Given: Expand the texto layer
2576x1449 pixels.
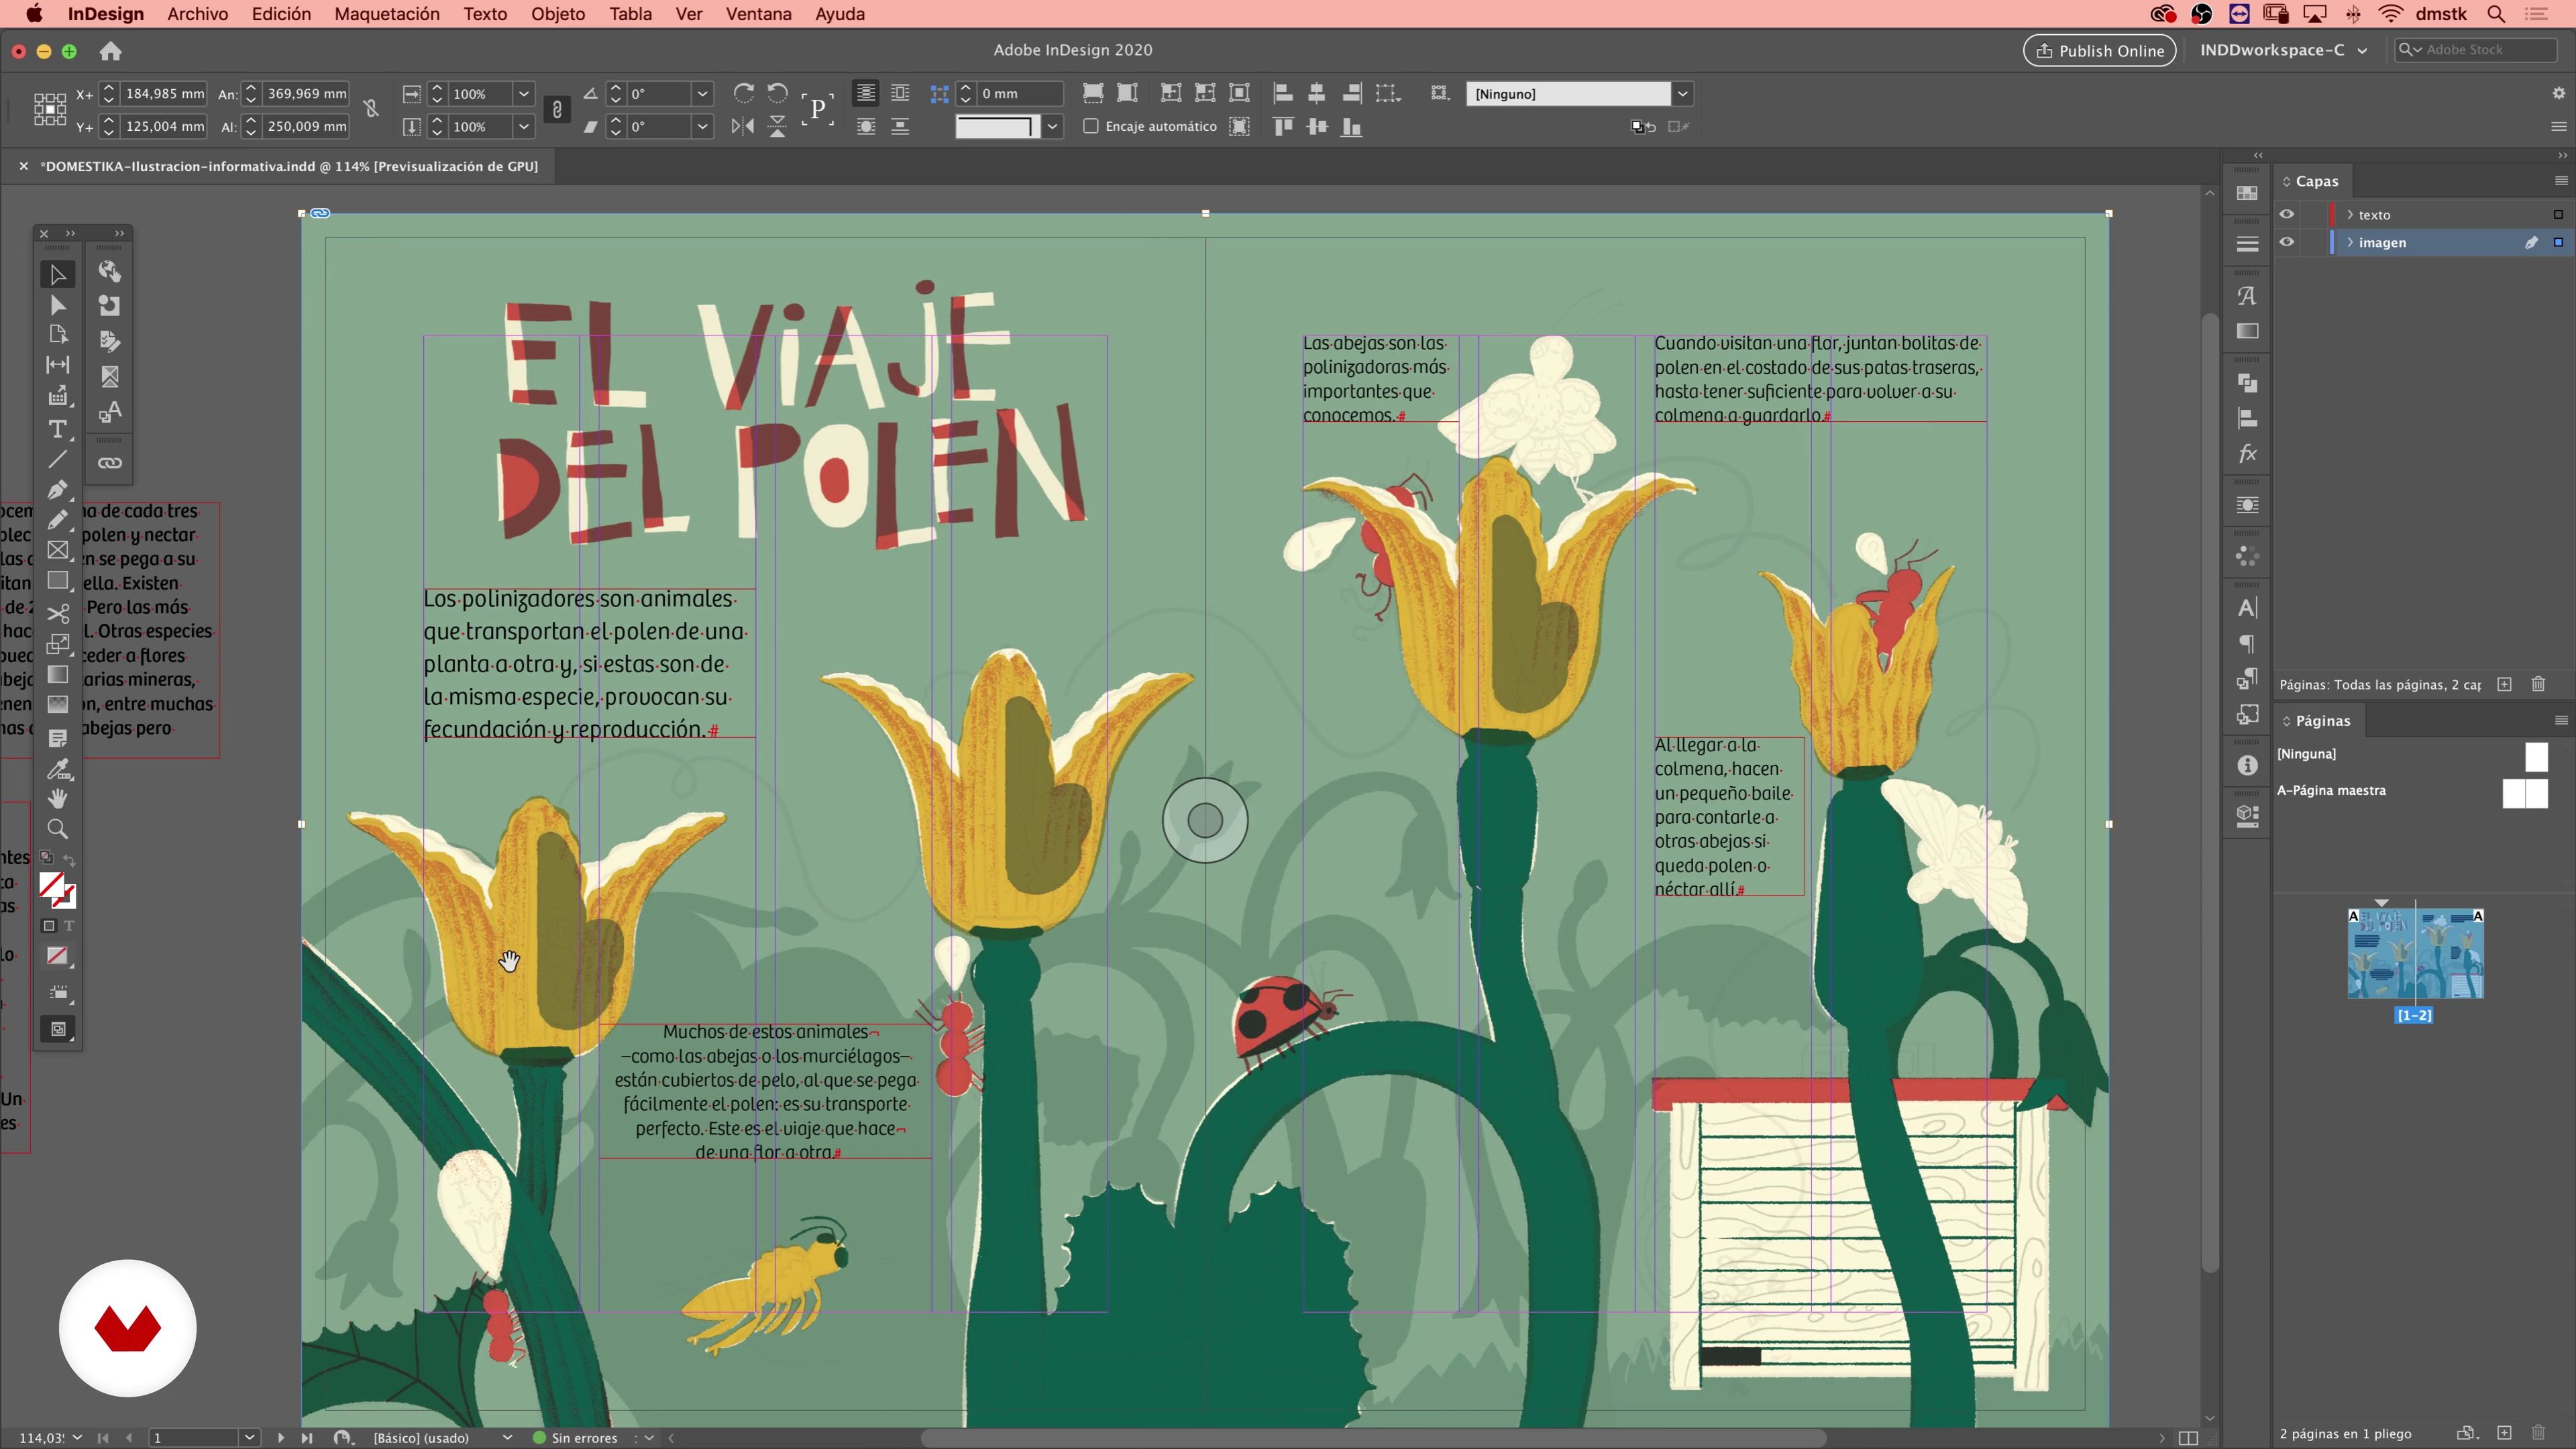Looking at the screenshot, I should (2350, 215).
